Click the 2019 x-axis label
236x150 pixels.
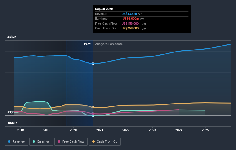click(x=47, y=130)
